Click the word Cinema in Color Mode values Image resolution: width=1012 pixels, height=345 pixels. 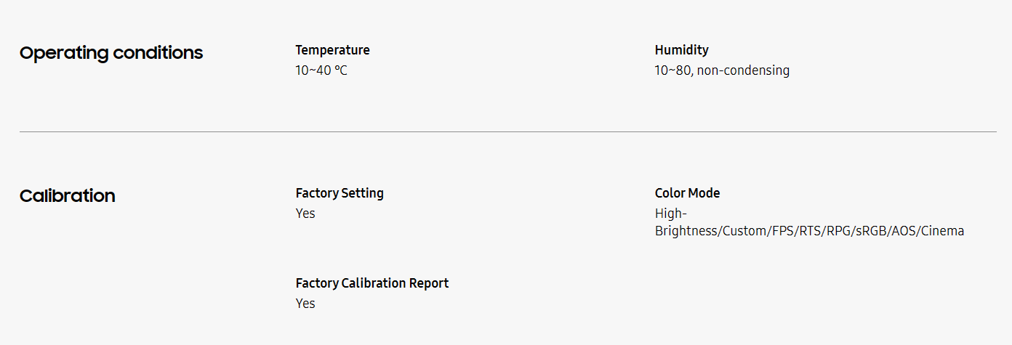(942, 231)
